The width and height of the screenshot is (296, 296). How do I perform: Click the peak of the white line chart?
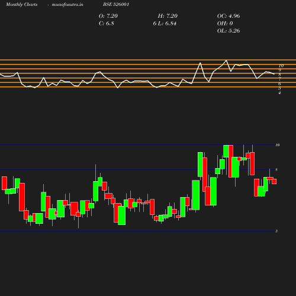(226, 60)
